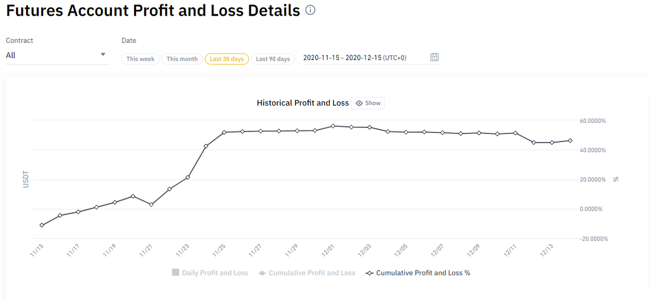Screen dimensions: 650x300
Task: Select the Last 90 days filter
Action: click(273, 59)
